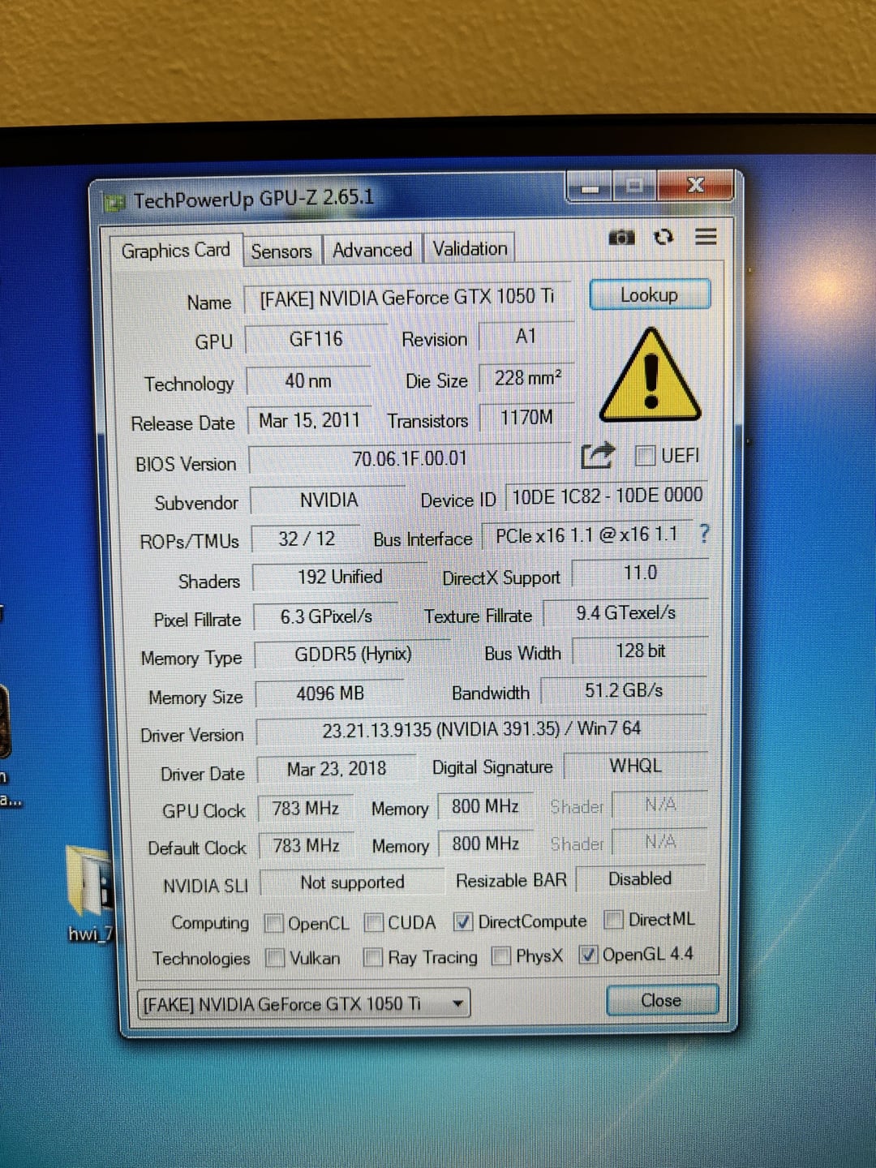This screenshot has height=1168, width=876.
Task: Click the DirectX Support field 11.0
Action: [640, 573]
